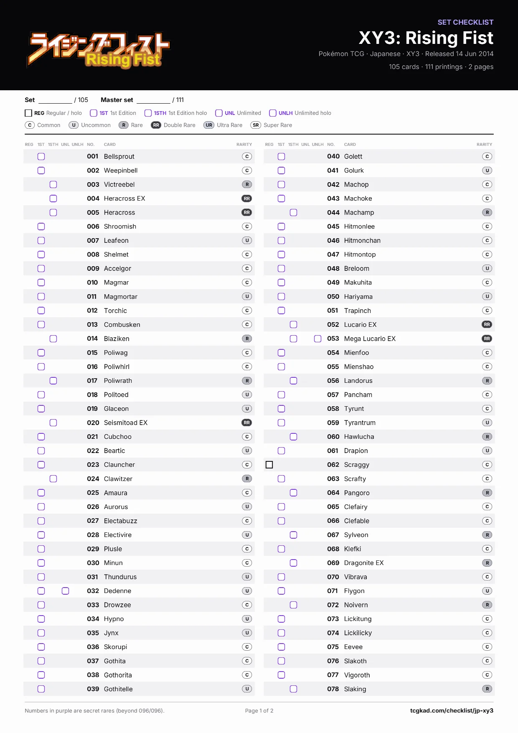The height and width of the screenshot is (733, 518).
Task: Click the Rising Fist set logo
Action: point(99,50)
